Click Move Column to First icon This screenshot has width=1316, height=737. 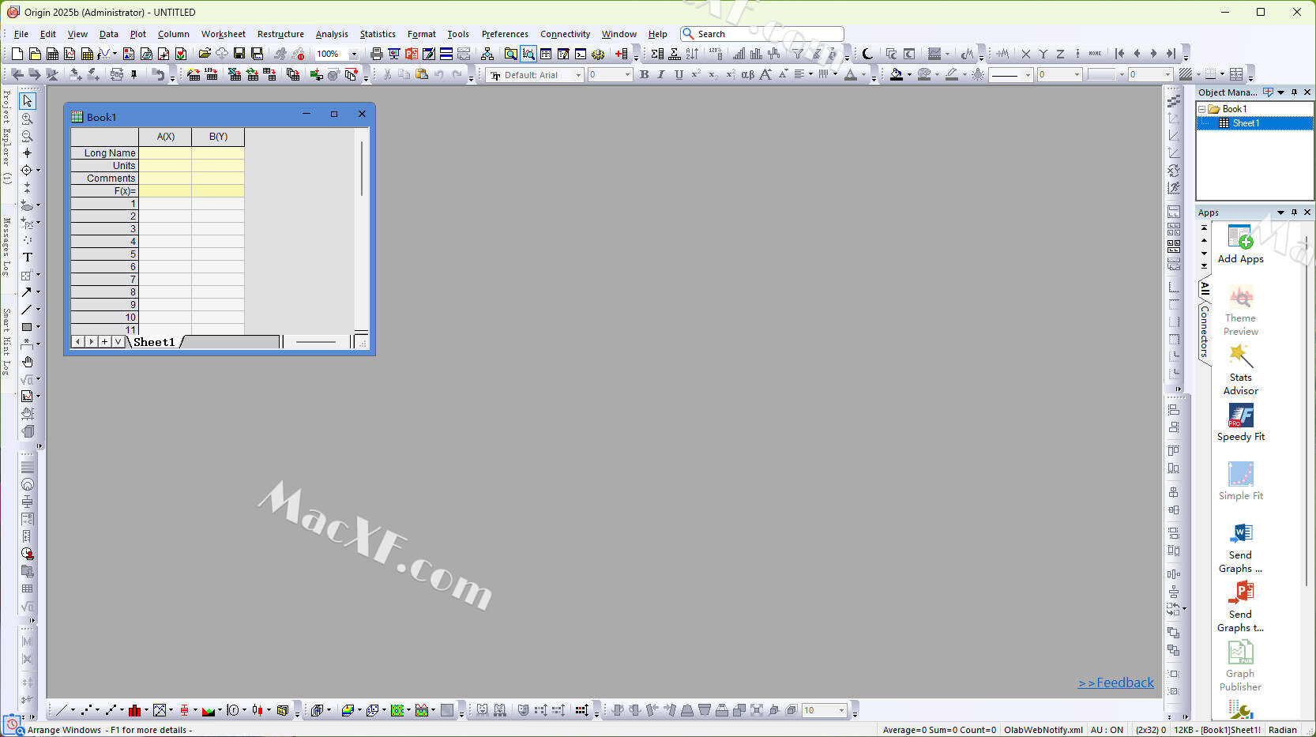pyautogui.click(x=1119, y=54)
